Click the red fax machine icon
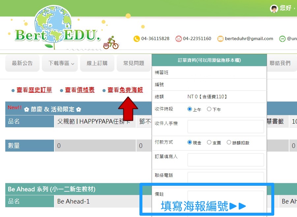This screenshot has height=217, width=297. (178, 39)
